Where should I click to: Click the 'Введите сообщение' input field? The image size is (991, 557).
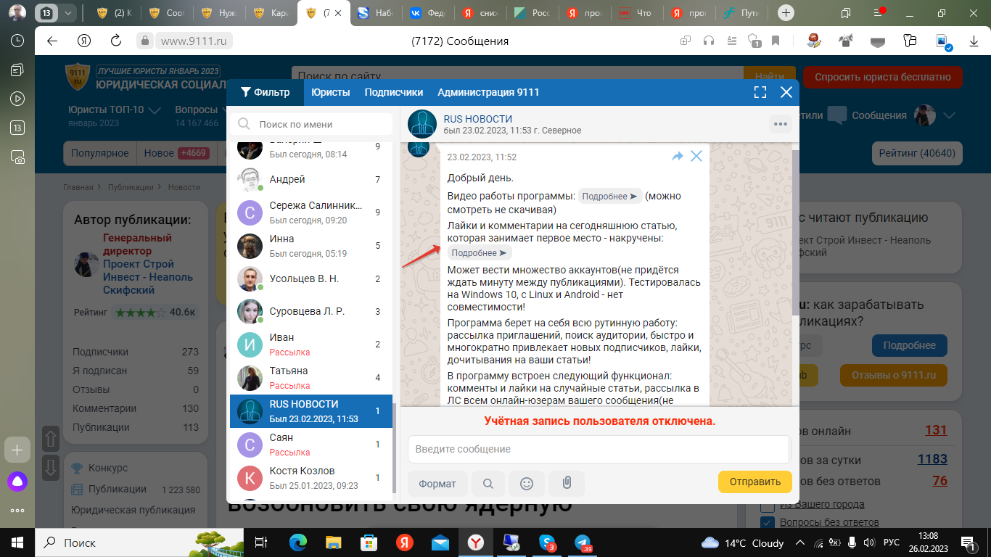click(x=598, y=449)
